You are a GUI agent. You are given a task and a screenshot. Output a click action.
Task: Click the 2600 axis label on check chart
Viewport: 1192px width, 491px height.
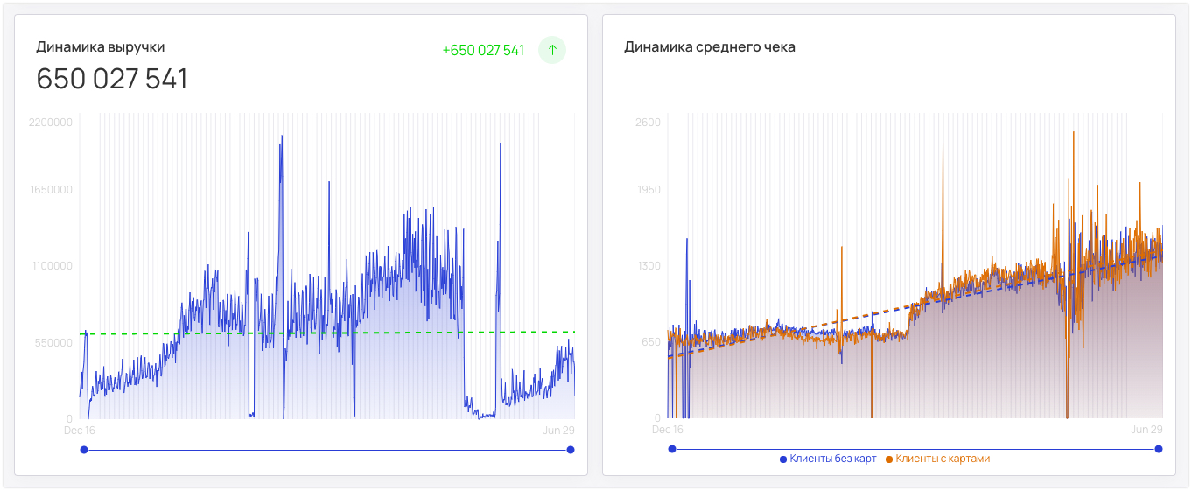648,122
